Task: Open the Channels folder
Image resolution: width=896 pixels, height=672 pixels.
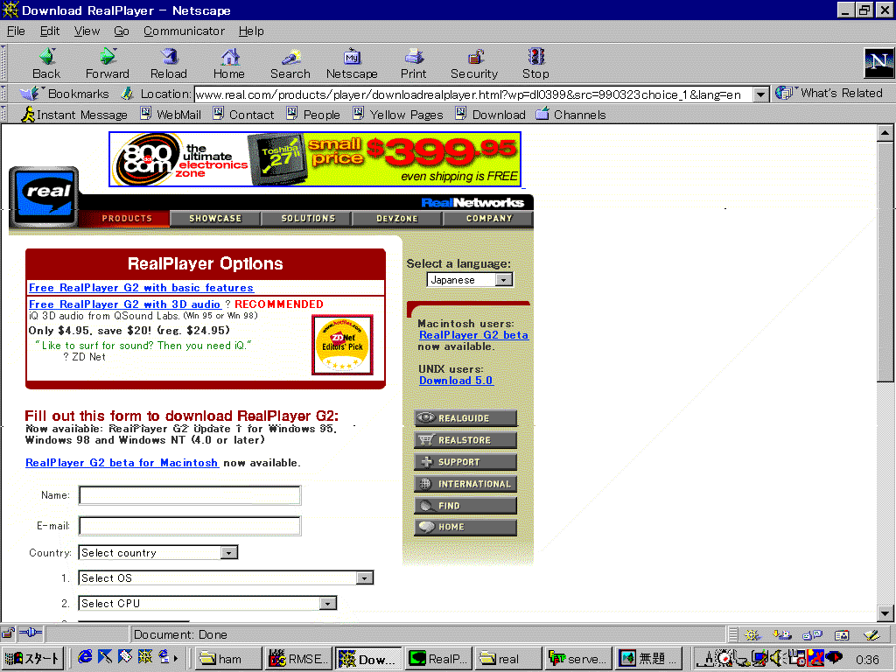Action: click(570, 115)
